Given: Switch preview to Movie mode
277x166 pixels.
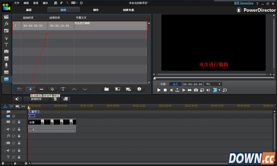Looking at the screenshot, I should (175, 84).
